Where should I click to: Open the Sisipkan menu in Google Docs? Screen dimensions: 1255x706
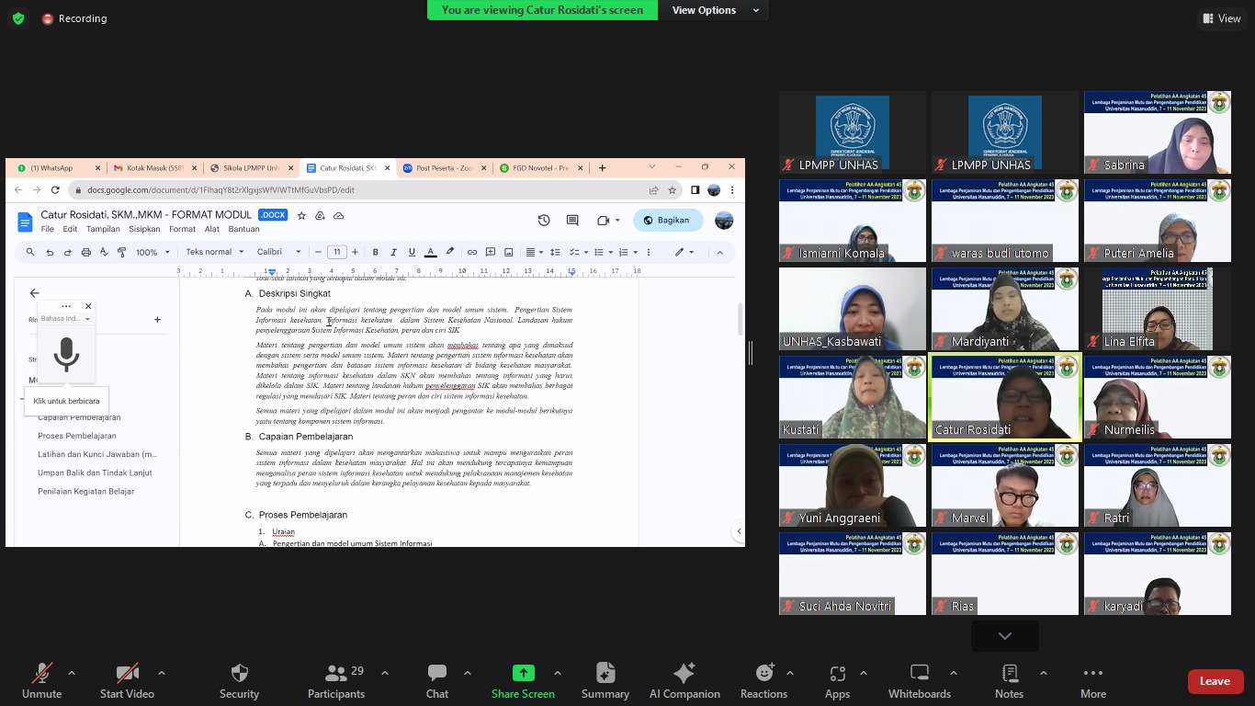[x=144, y=229]
